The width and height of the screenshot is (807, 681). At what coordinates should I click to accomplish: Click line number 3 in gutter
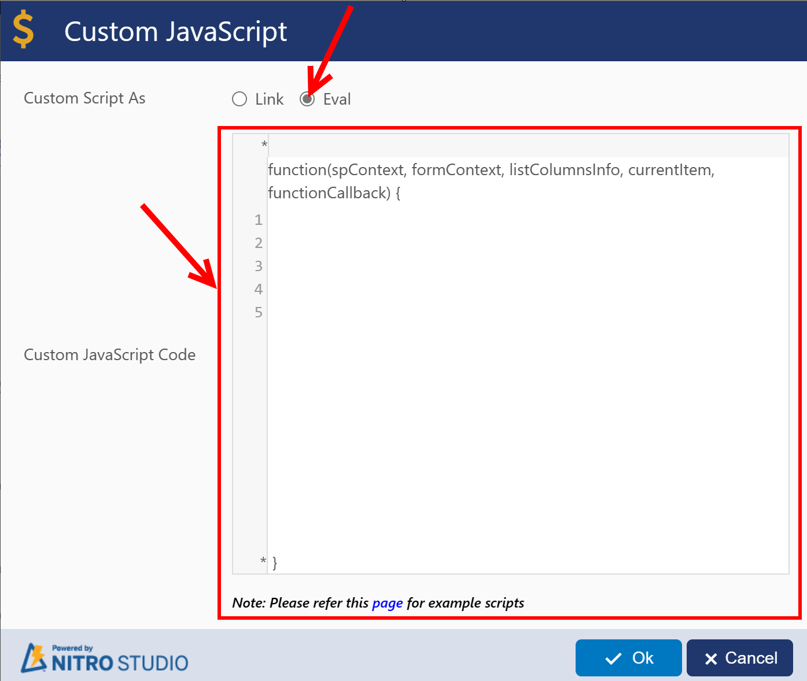259,266
